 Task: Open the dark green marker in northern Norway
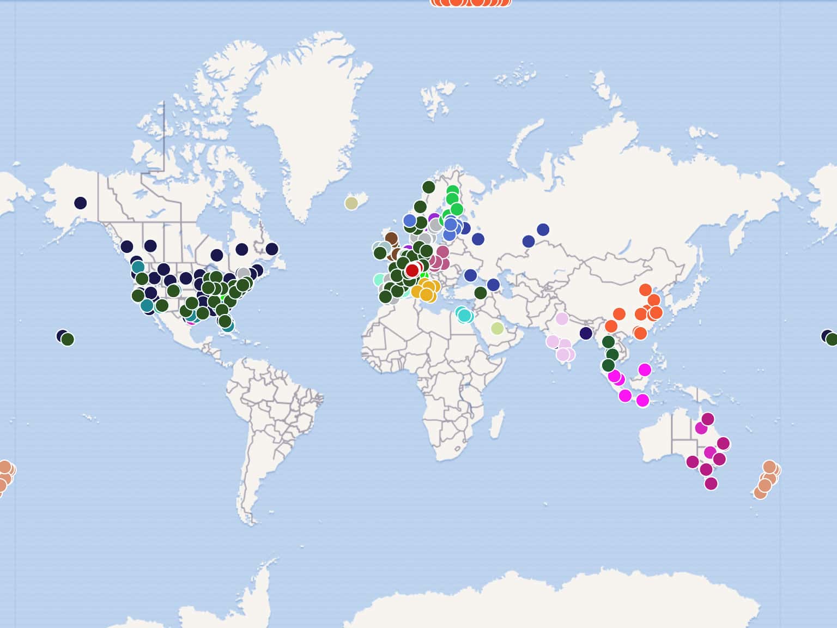[428, 187]
